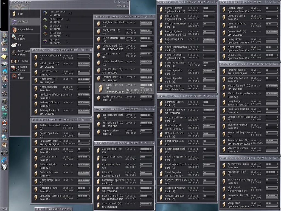Click the five stars icon in sidebar

pyautogui.click(x=4, y=93)
